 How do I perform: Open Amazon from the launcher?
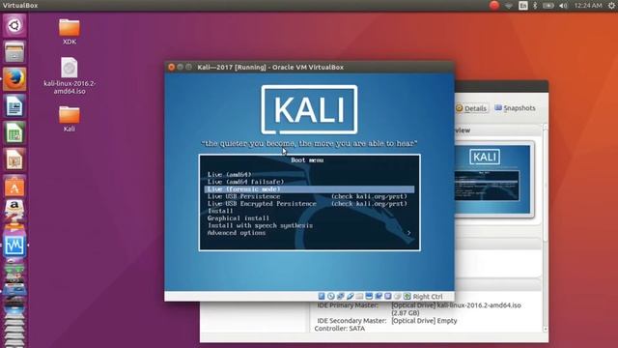tap(14, 210)
